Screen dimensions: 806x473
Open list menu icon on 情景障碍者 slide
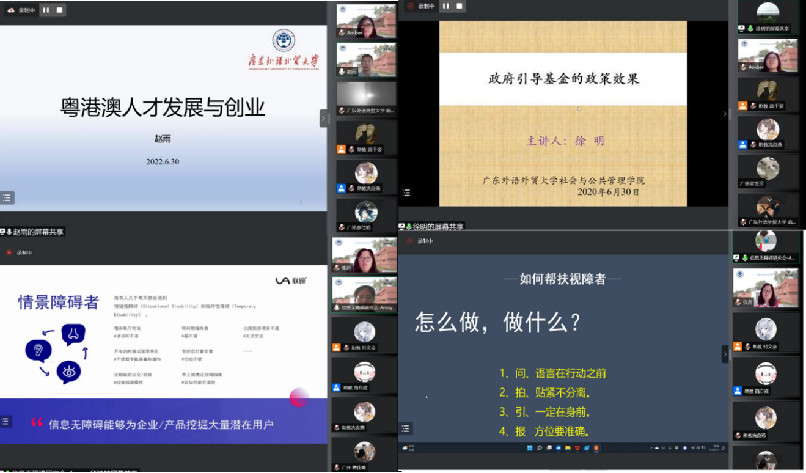point(6,421)
